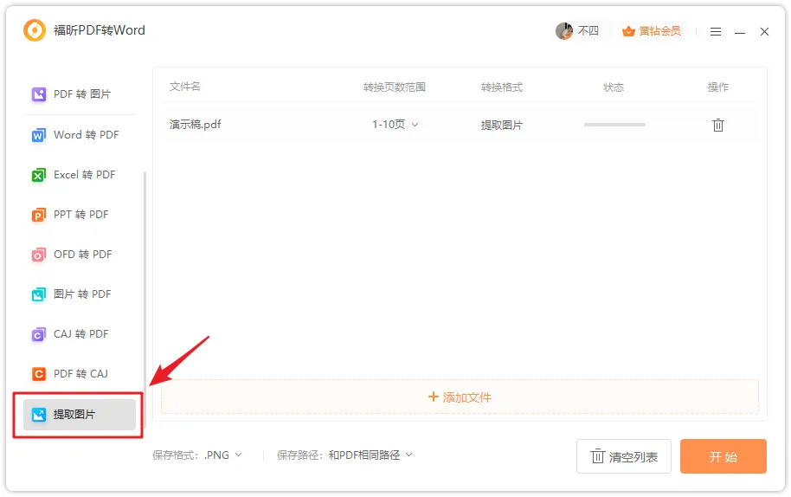Click the 福昕PDF转Word title text

100,30
